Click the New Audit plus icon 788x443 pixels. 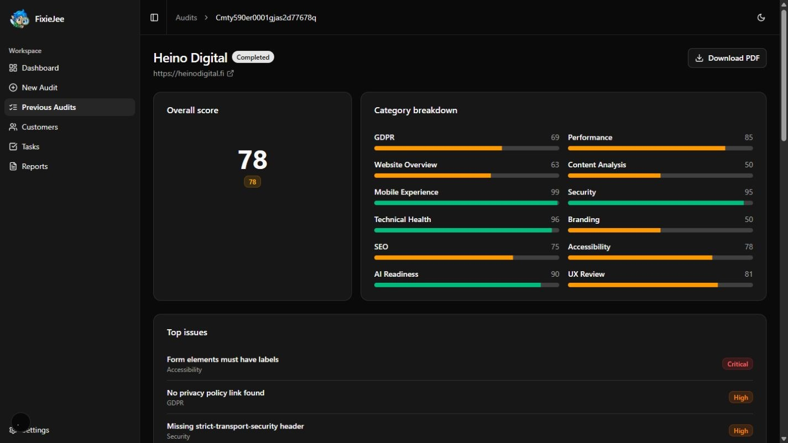pyautogui.click(x=13, y=88)
